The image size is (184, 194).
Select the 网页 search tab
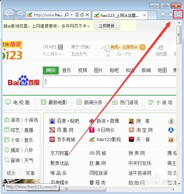tap(51, 71)
